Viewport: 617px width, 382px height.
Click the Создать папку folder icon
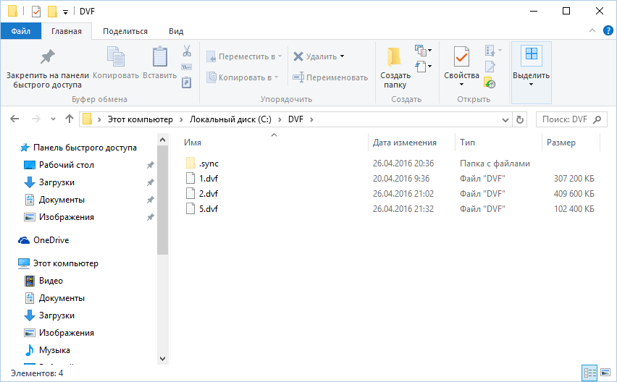point(395,58)
